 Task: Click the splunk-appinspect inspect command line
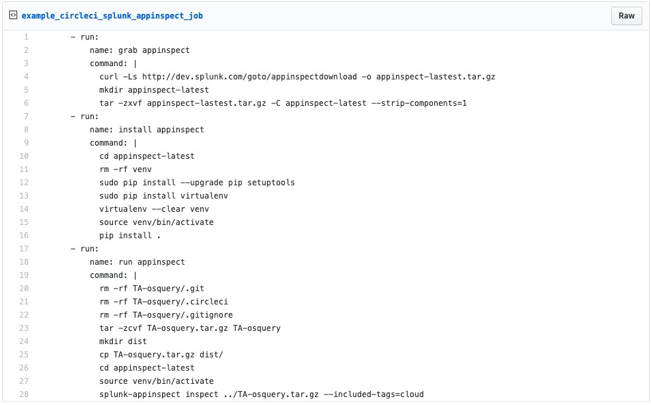262,394
